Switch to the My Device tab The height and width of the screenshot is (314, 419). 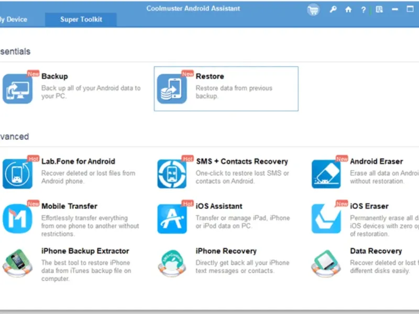pyautogui.click(x=14, y=19)
